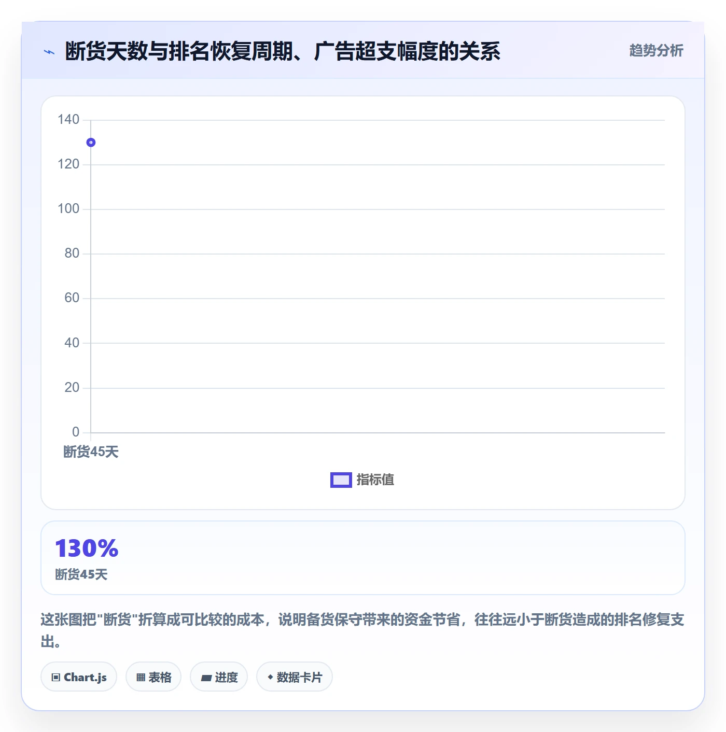Select the 表格 tag chip
This screenshot has height=732, width=726.
(153, 677)
